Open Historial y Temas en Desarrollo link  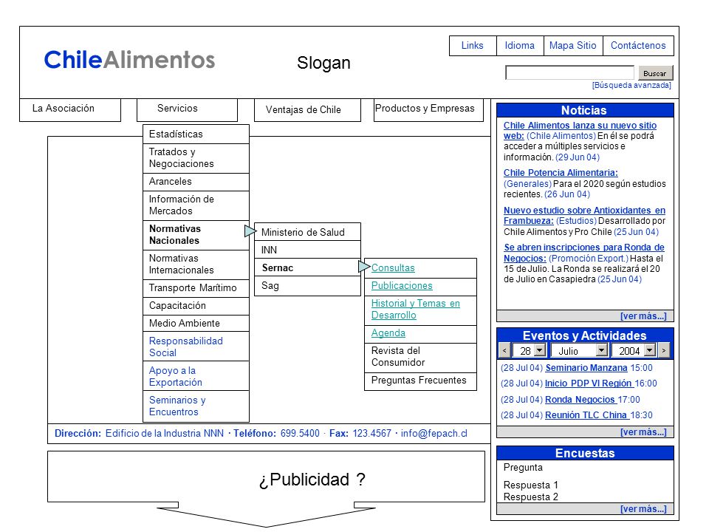tap(416, 310)
